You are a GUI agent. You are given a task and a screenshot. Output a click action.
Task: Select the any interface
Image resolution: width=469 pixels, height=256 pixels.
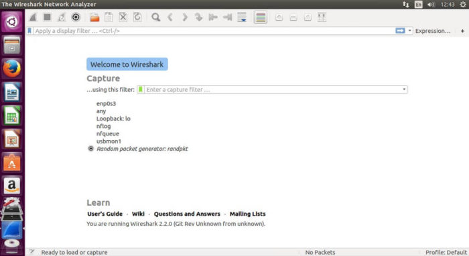point(101,111)
